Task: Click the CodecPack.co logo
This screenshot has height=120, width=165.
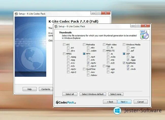Action: click(66, 102)
